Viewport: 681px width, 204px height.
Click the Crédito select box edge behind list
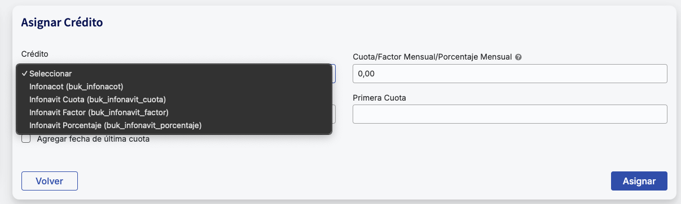[x=334, y=74]
